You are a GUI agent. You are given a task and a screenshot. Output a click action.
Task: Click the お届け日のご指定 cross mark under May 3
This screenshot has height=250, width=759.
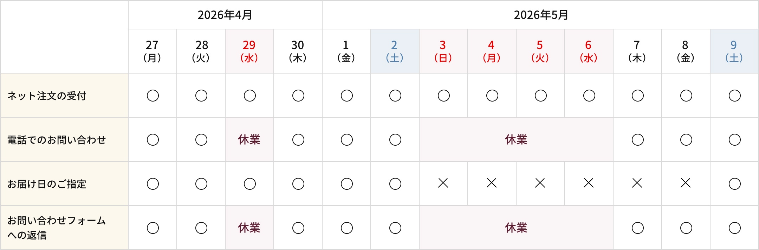(x=443, y=183)
